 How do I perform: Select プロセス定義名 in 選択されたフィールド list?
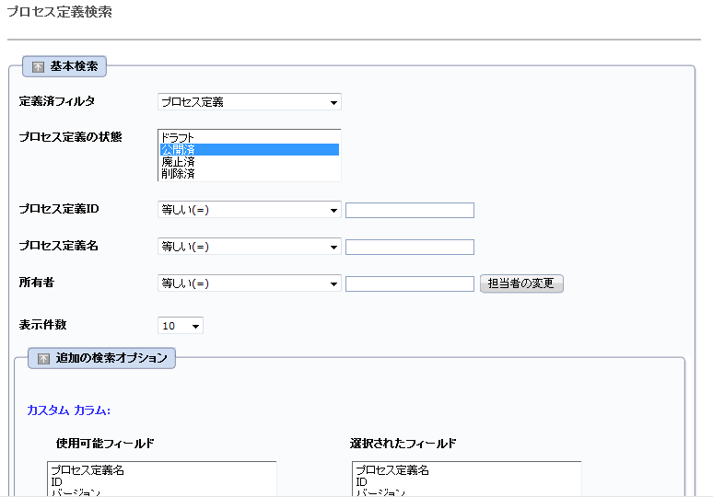(x=466, y=469)
